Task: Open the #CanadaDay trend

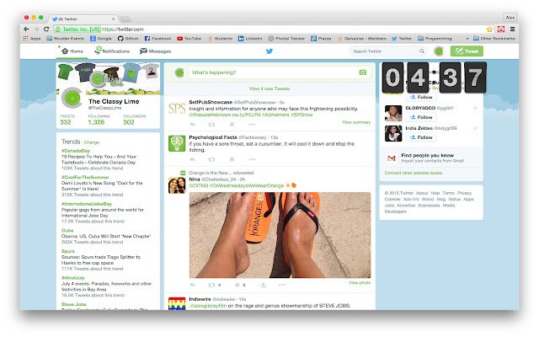Action: point(76,151)
